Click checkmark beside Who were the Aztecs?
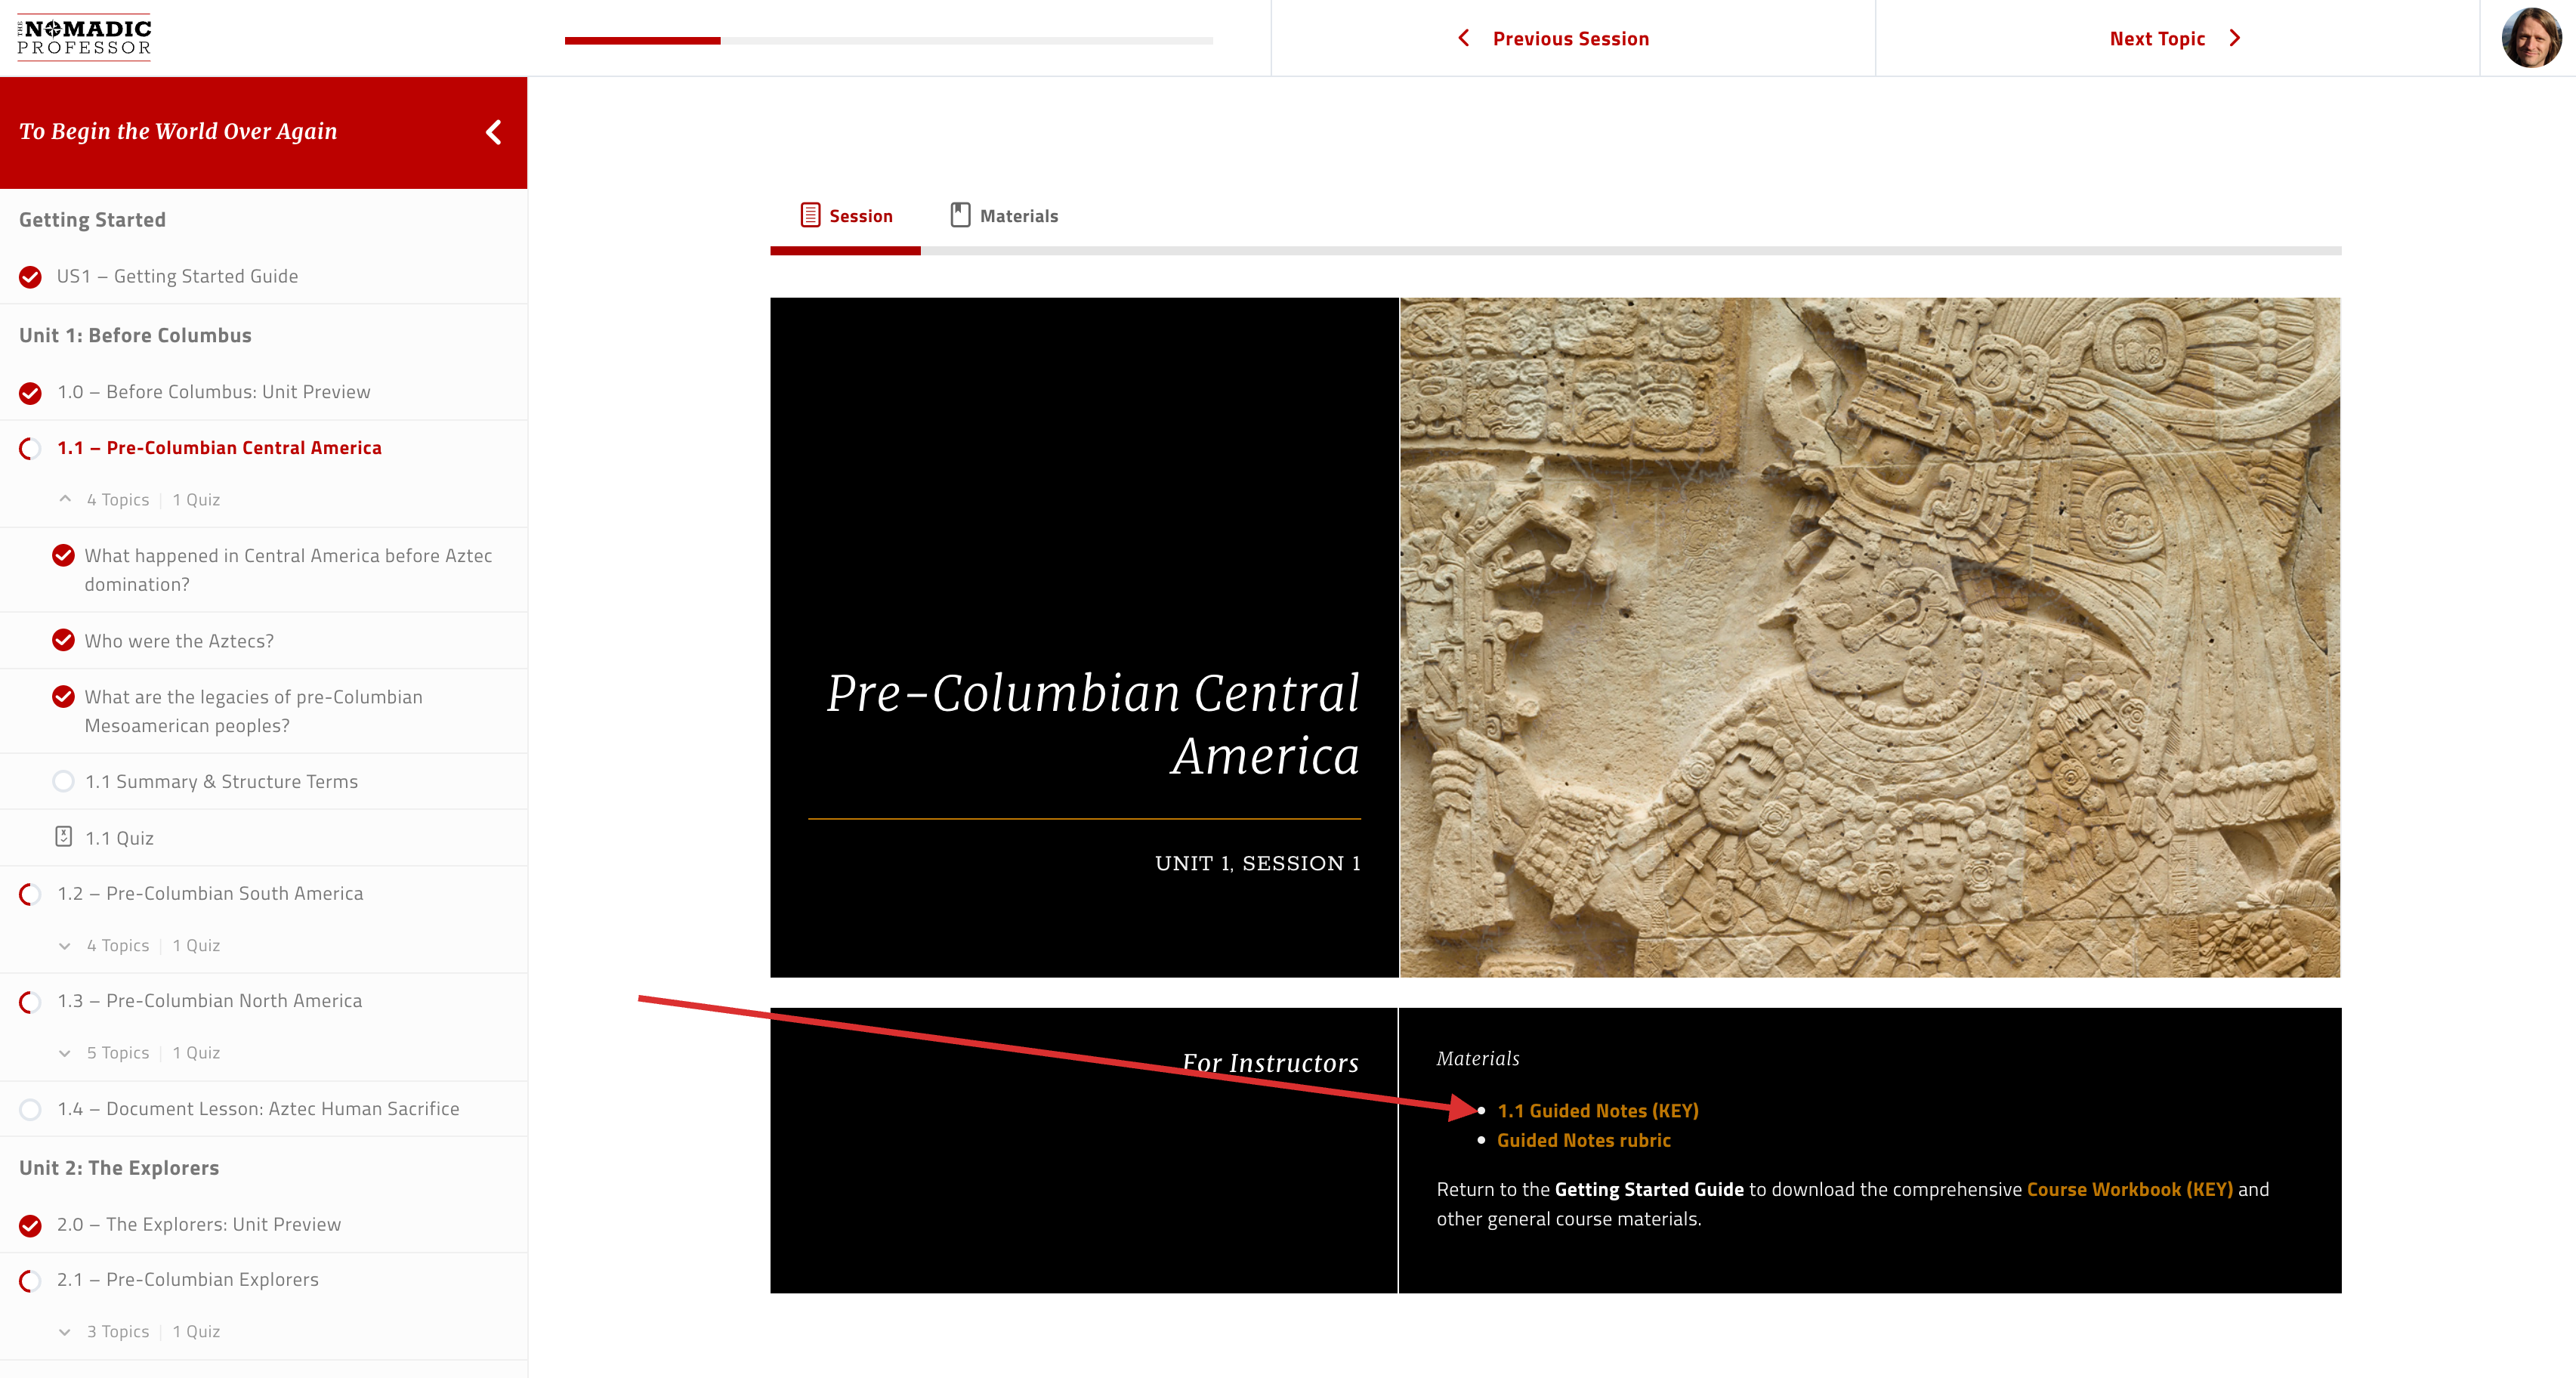This screenshot has height=1378, width=2576. tap(64, 640)
